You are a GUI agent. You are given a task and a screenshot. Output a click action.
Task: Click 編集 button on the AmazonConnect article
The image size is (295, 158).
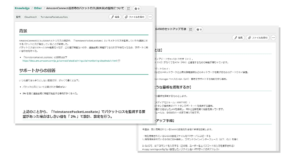click(115, 17)
